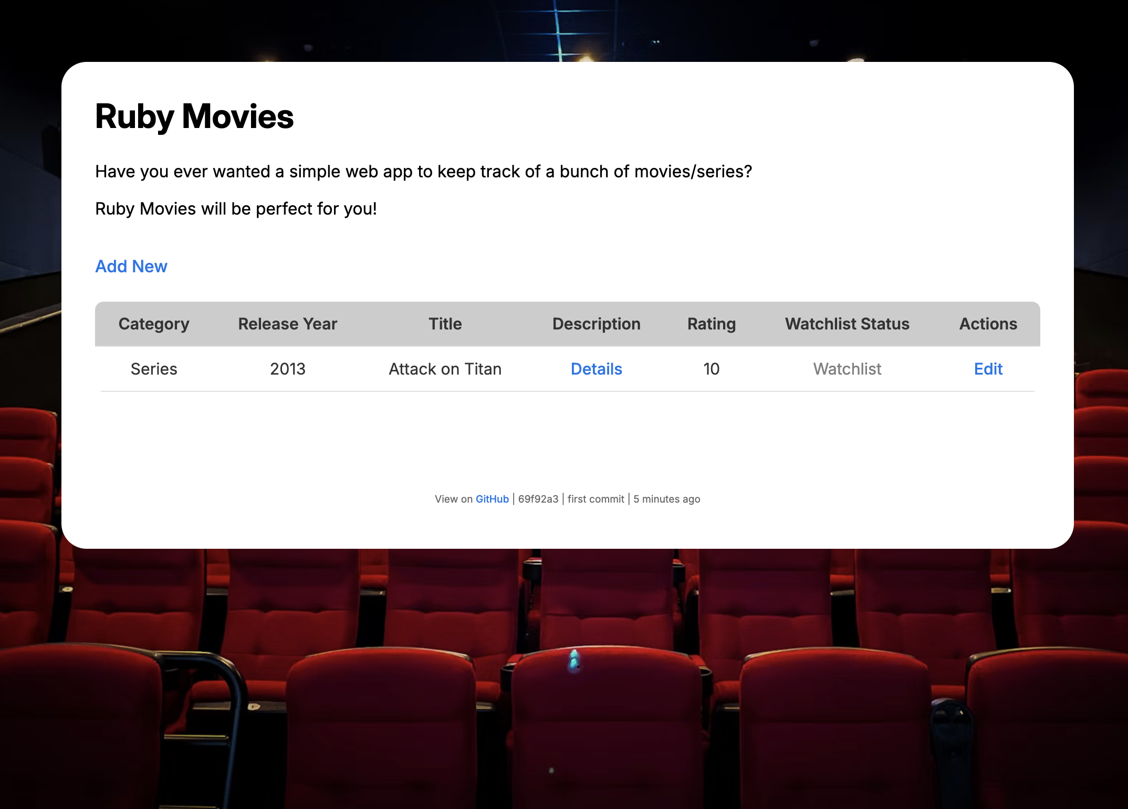Click the Add New link

(131, 267)
